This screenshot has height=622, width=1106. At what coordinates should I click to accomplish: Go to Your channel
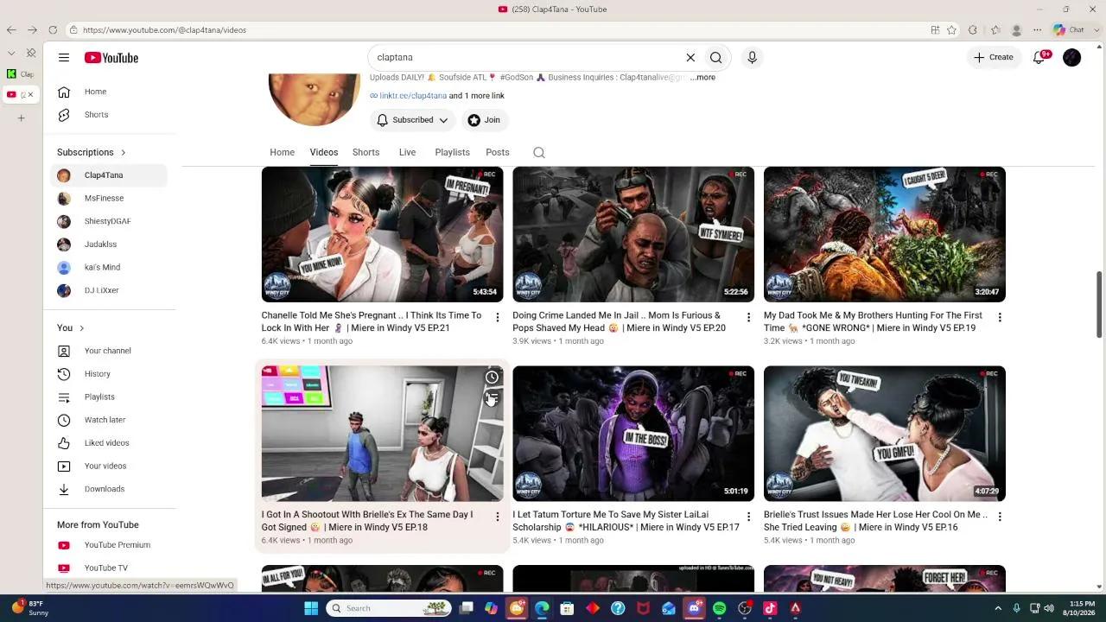110,351
